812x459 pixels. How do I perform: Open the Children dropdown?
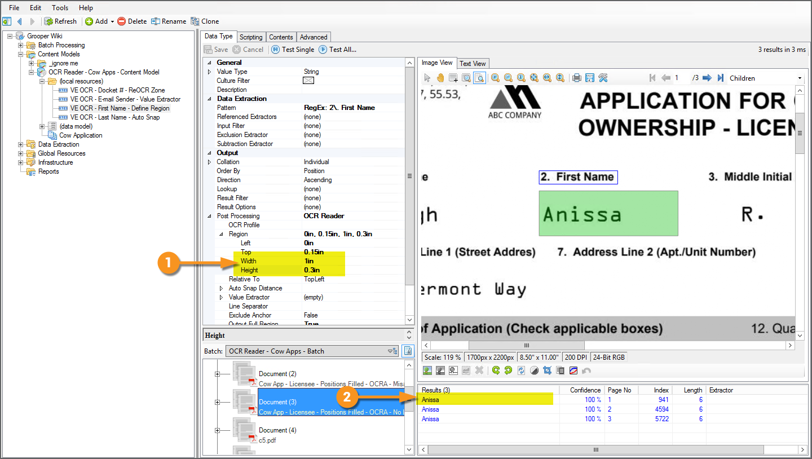(x=800, y=78)
